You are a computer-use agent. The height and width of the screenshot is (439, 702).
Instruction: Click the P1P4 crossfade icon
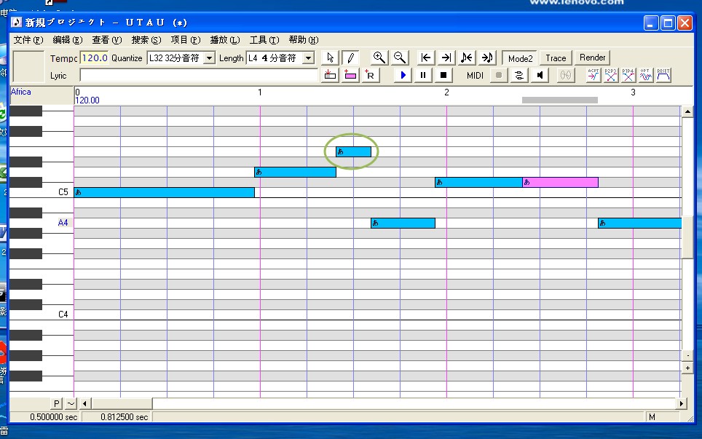point(628,75)
